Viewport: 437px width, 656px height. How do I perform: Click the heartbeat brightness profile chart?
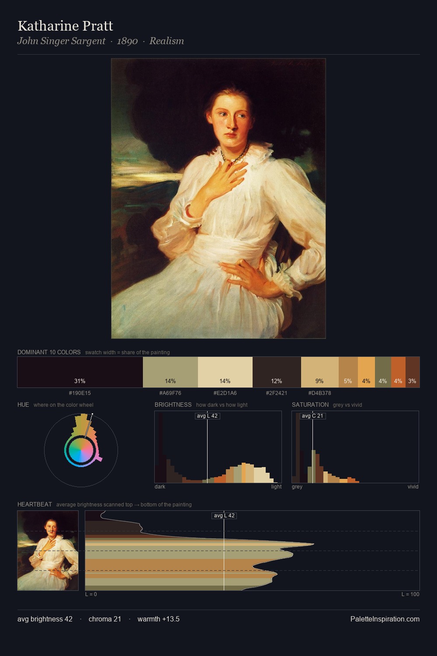coord(252,551)
